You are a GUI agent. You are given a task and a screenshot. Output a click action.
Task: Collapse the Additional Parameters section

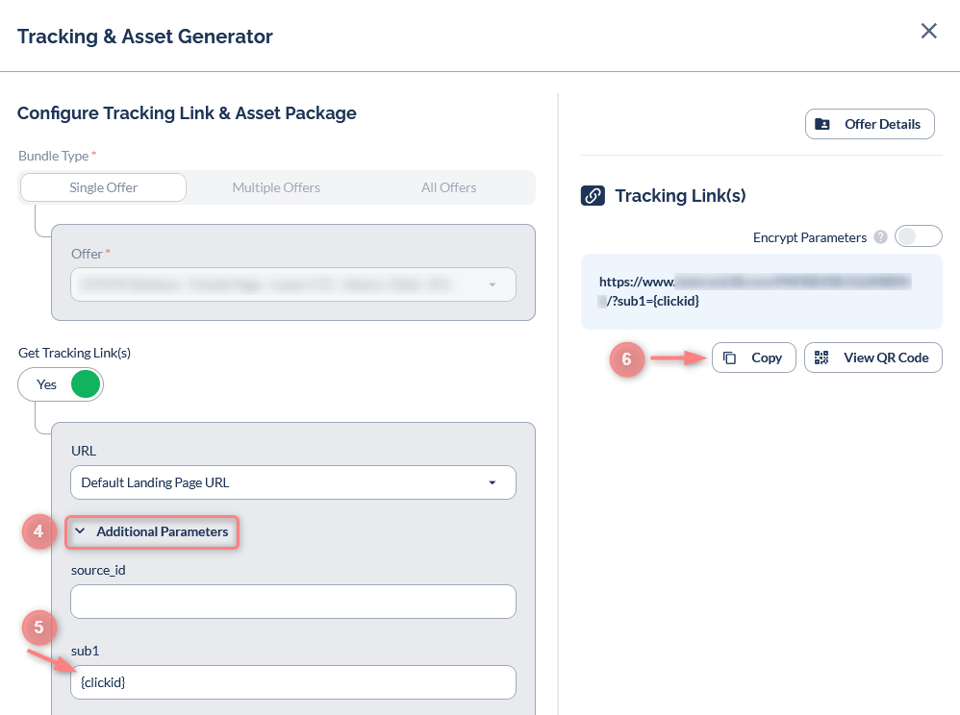152,531
